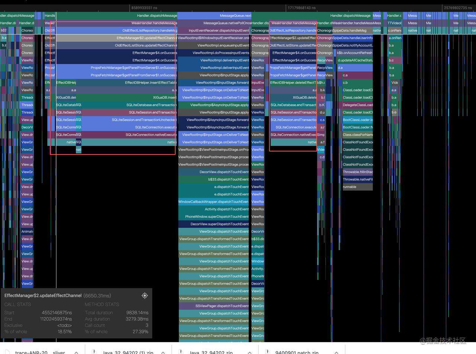
Task: Click the 18.51% of whole value
Action: click(x=65, y=332)
